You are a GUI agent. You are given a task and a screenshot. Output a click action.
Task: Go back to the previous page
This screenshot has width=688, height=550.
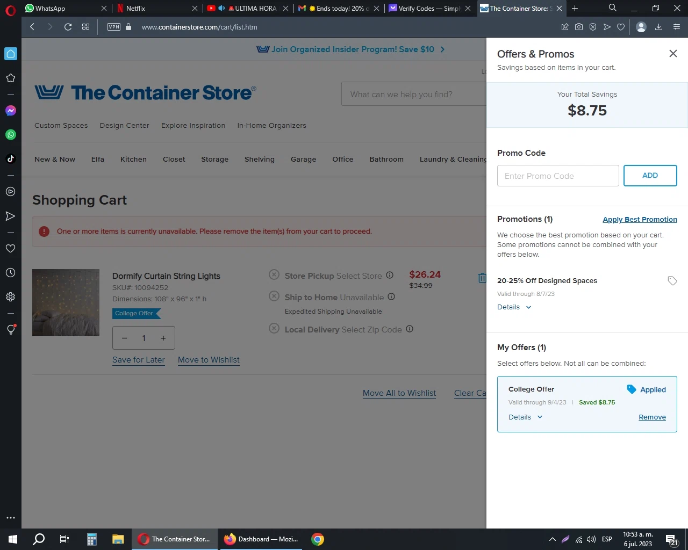(x=32, y=27)
